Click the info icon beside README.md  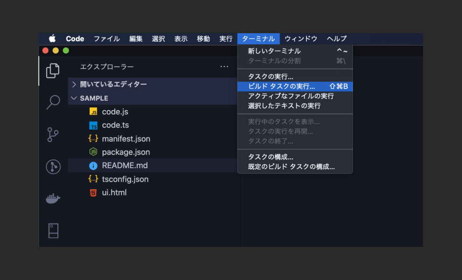point(93,166)
